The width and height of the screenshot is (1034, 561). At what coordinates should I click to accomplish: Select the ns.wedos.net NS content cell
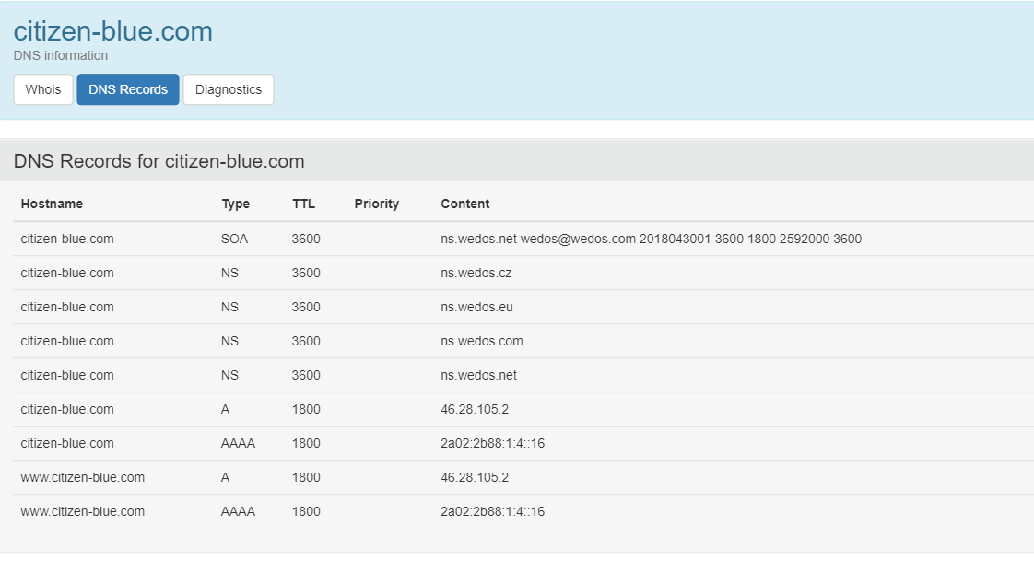pos(478,375)
